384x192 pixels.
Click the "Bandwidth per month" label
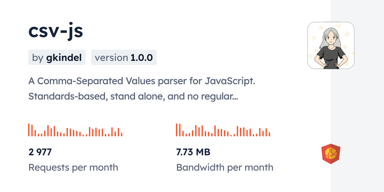click(x=225, y=167)
